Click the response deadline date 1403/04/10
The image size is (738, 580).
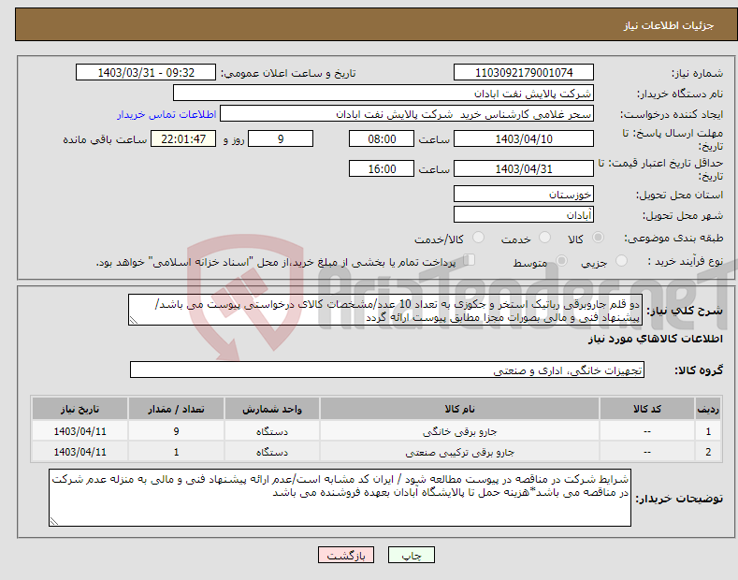click(x=524, y=138)
